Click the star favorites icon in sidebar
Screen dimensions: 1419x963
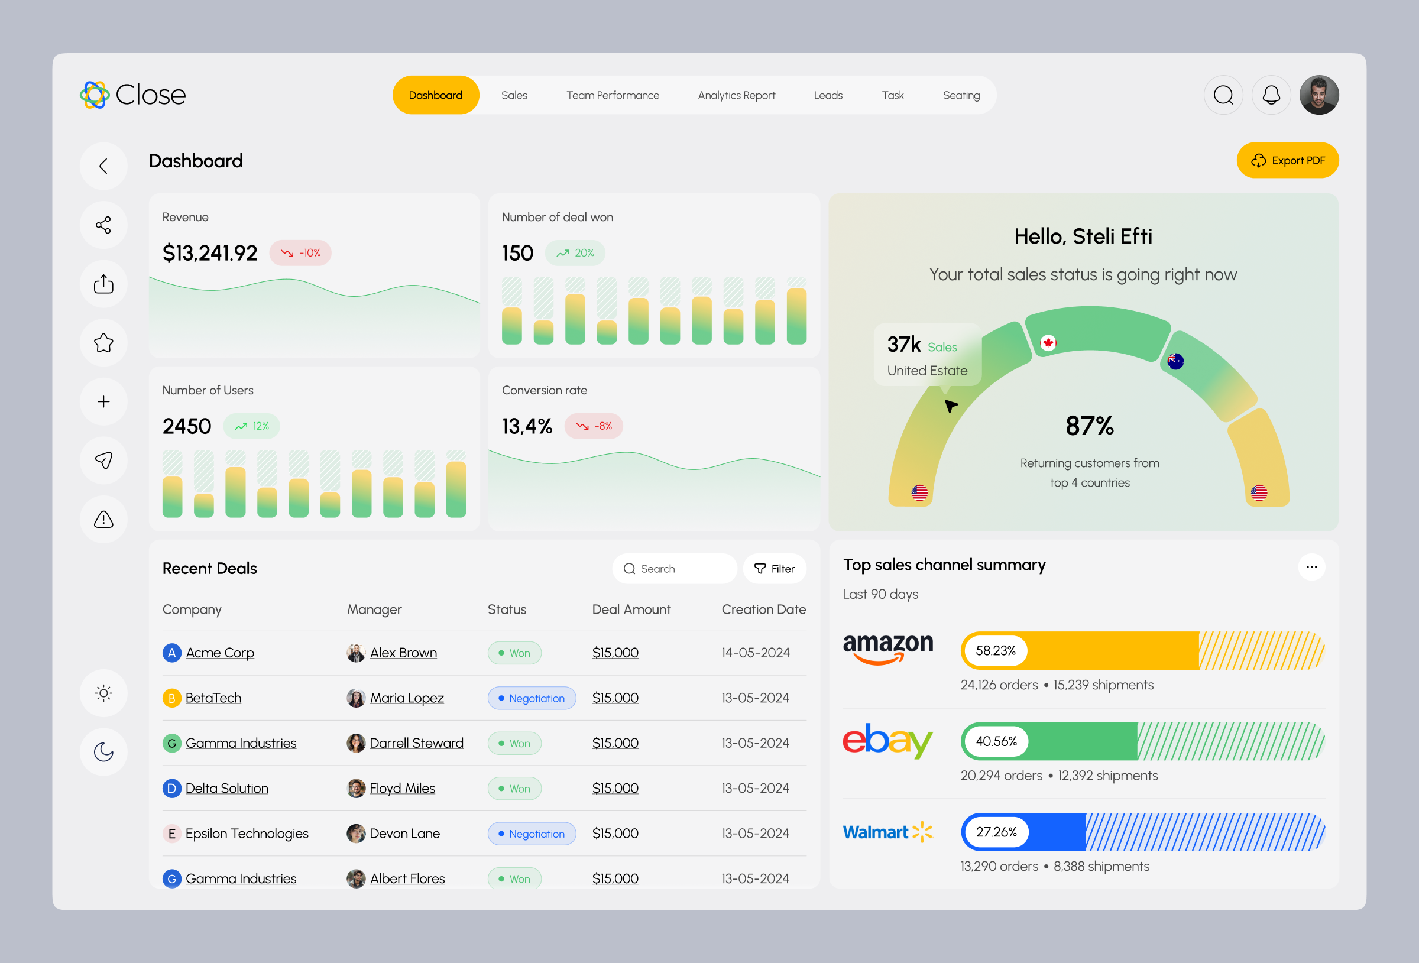[x=103, y=342]
